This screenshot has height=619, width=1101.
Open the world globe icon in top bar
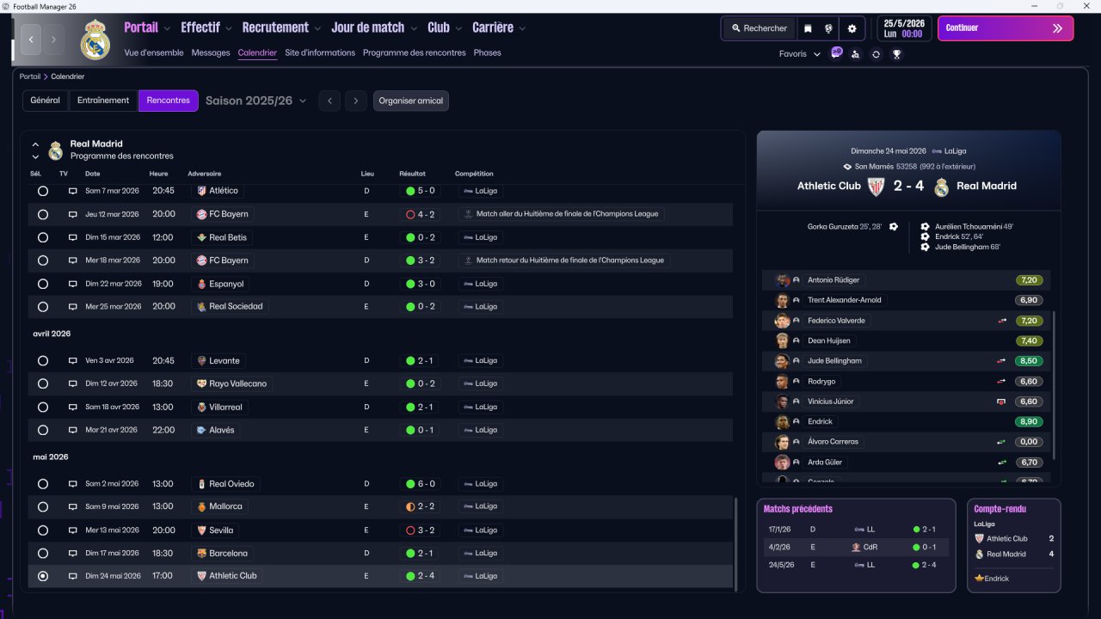(828, 28)
